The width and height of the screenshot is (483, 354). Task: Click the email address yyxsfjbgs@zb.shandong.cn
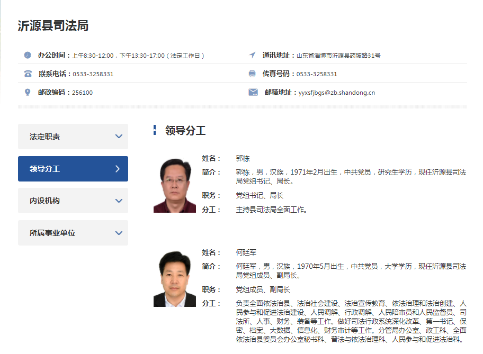(x=336, y=93)
